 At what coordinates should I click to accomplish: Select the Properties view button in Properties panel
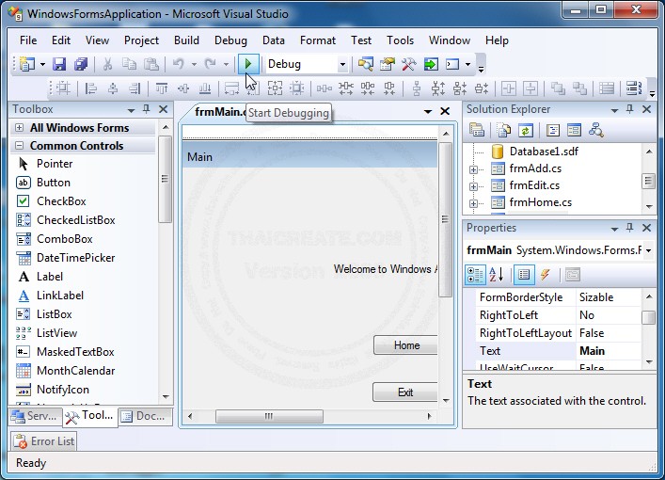(524, 275)
